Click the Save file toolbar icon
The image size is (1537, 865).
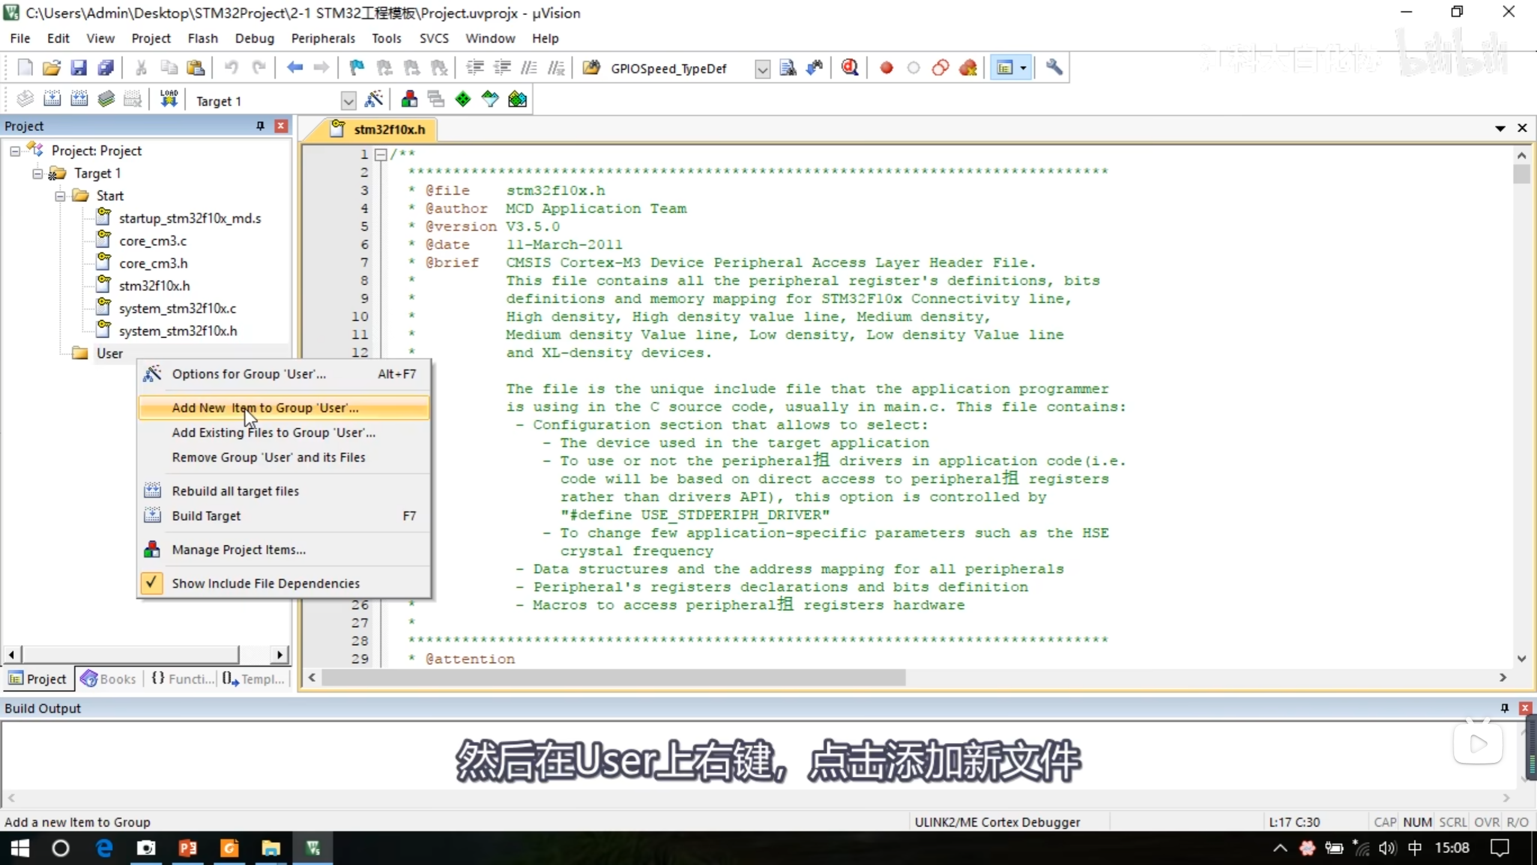coord(79,68)
